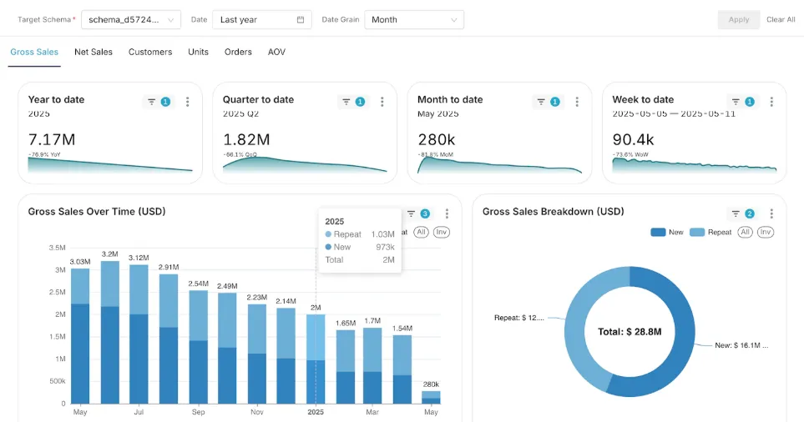Open the Target Schema dropdown
This screenshot has width=804, height=422.
131,19
